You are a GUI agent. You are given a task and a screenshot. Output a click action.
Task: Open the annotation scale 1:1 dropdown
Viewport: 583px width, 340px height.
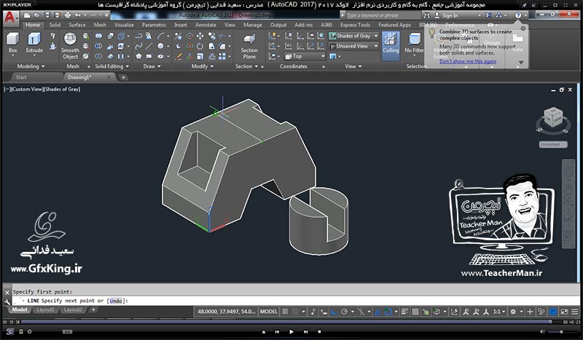pyautogui.click(x=499, y=312)
